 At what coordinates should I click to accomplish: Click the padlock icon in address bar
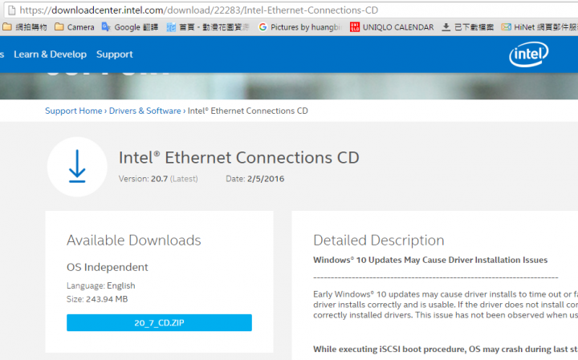point(7,9)
